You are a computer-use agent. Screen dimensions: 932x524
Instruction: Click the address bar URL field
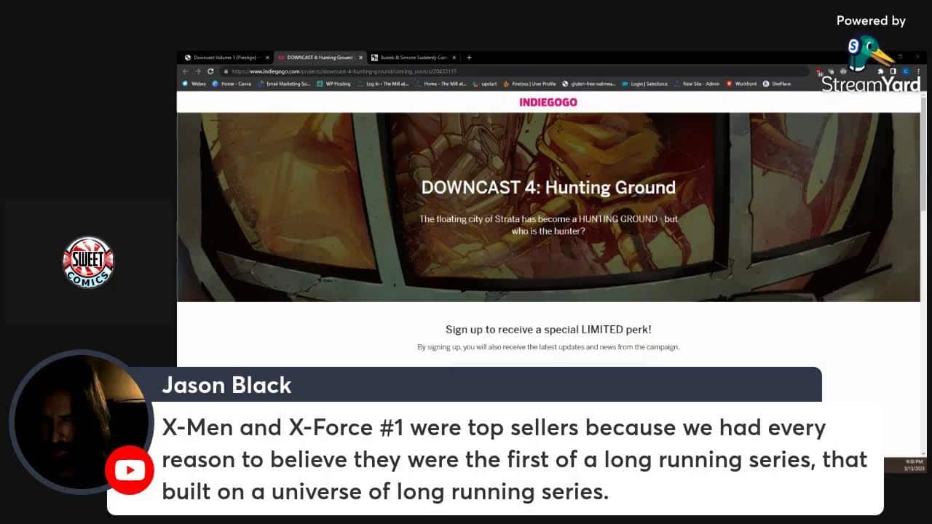click(510, 71)
